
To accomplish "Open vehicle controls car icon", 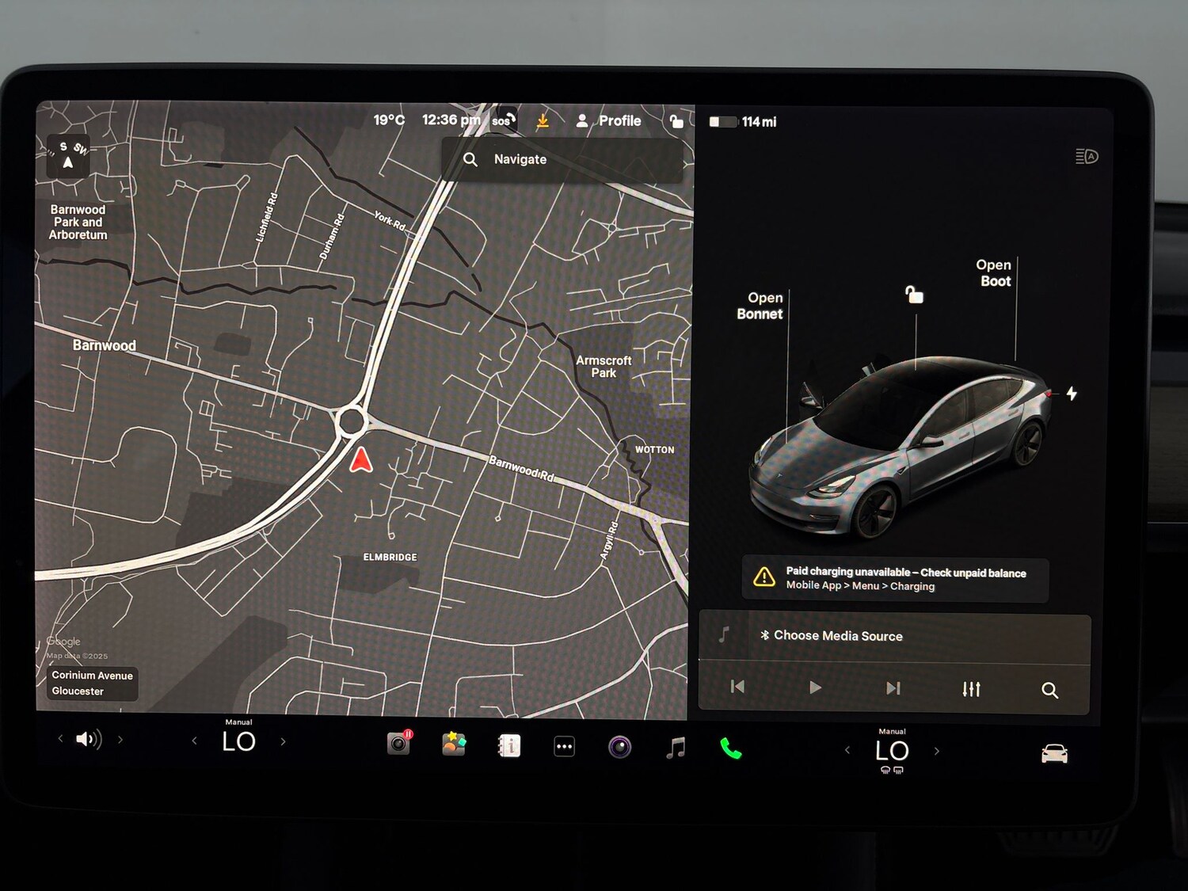I will pyautogui.click(x=1055, y=753).
